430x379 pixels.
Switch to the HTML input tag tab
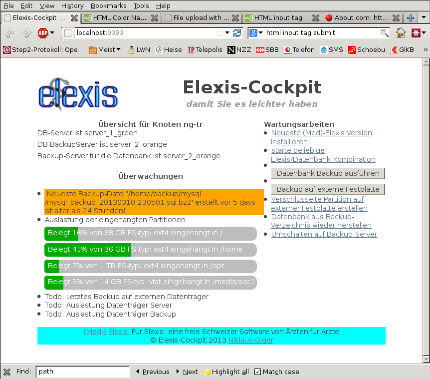pyautogui.click(x=282, y=18)
